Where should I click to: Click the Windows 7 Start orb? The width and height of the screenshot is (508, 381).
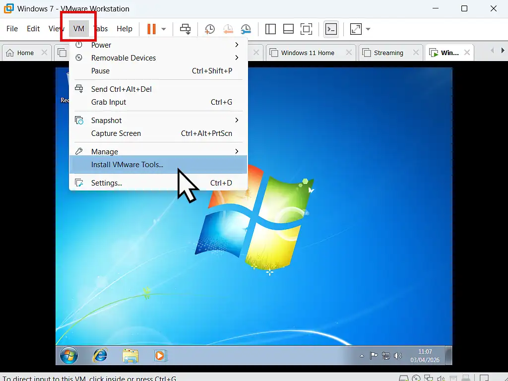(x=68, y=355)
